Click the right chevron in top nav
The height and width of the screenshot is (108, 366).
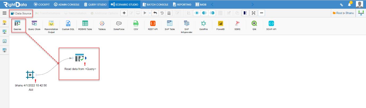[252, 4]
